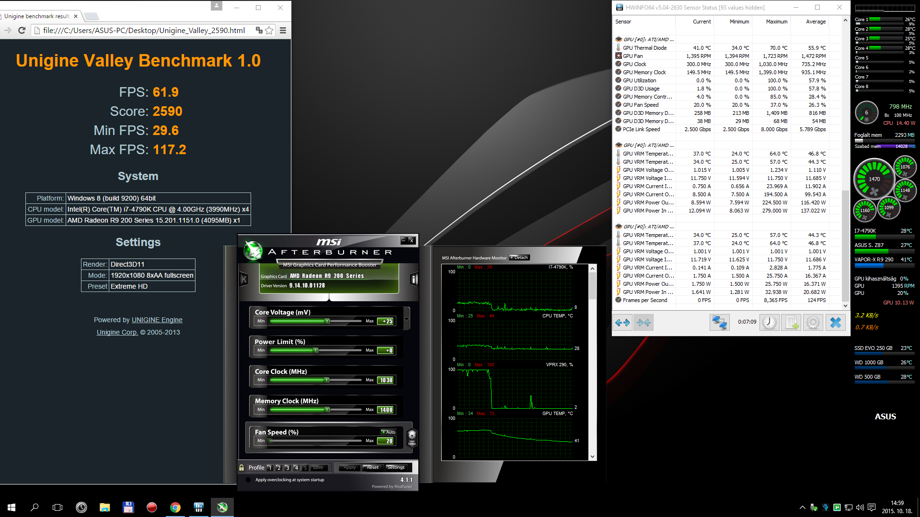Expand Core Voltage dropdown arrow in Afterburner
Screen dimensions: 920x517
pyautogui.click(x=406, y=319)
